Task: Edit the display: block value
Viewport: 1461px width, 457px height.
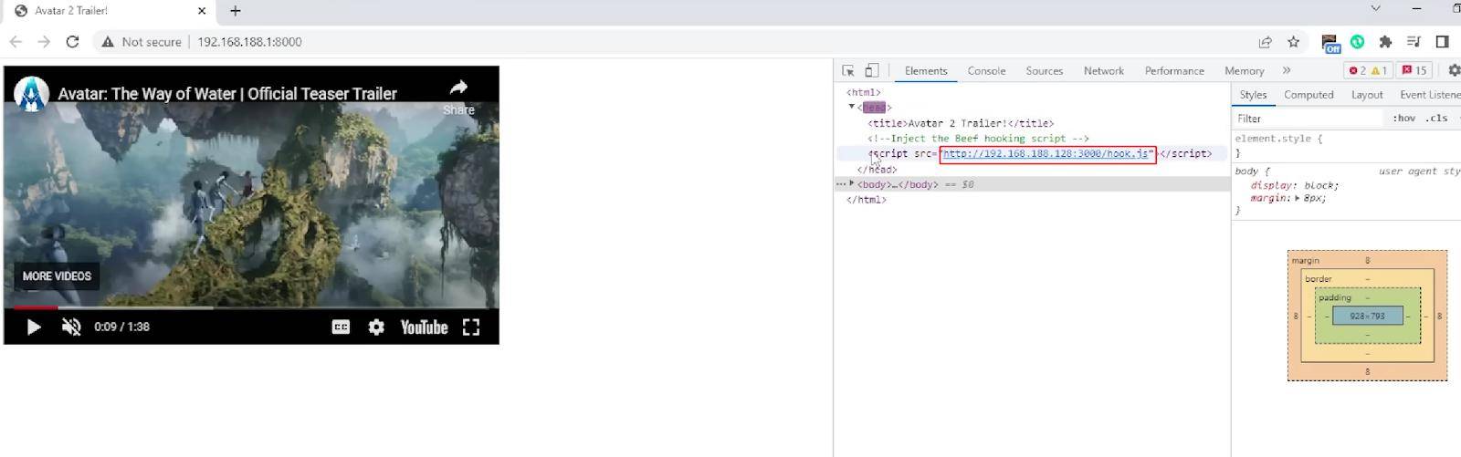Action: click(x=1319, y=185)
